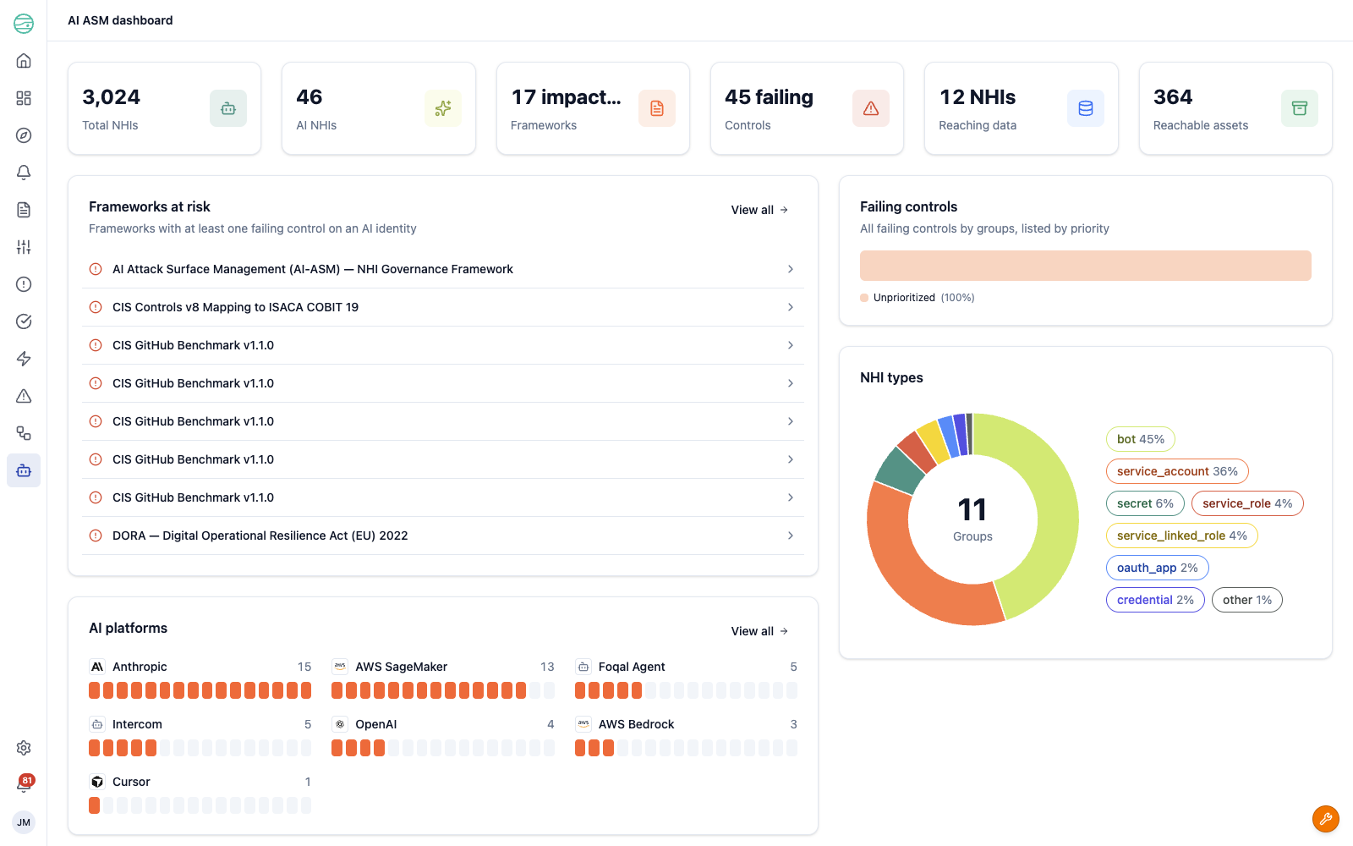Open the 12 NHIs Reaching data card

point(1022,108)
